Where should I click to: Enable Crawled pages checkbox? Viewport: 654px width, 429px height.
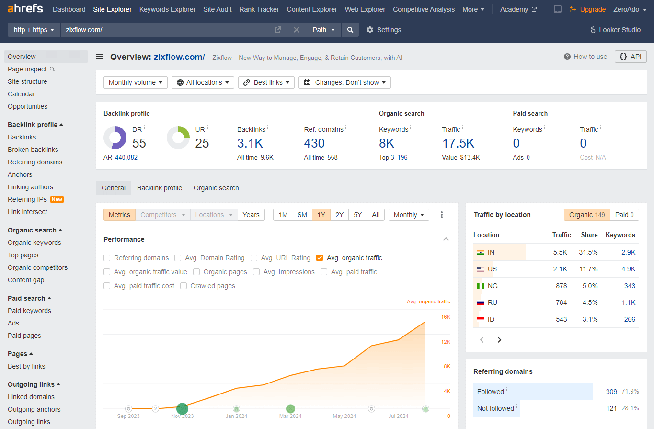184,286
